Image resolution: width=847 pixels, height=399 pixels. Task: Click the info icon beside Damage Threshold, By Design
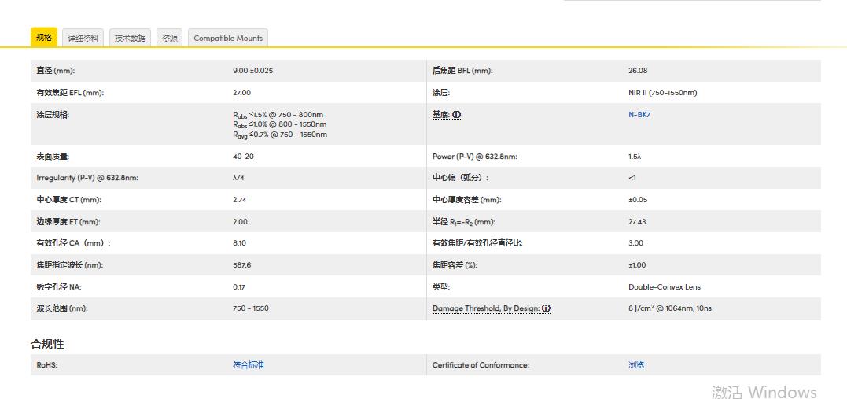pyautogui.click(x=546, y=308)
